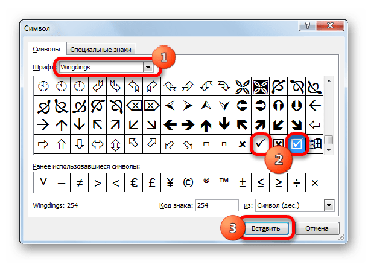
Task: Click the symbol grid scrollbar down arrow
Action: pyautogui.click(x=329, y=150)
